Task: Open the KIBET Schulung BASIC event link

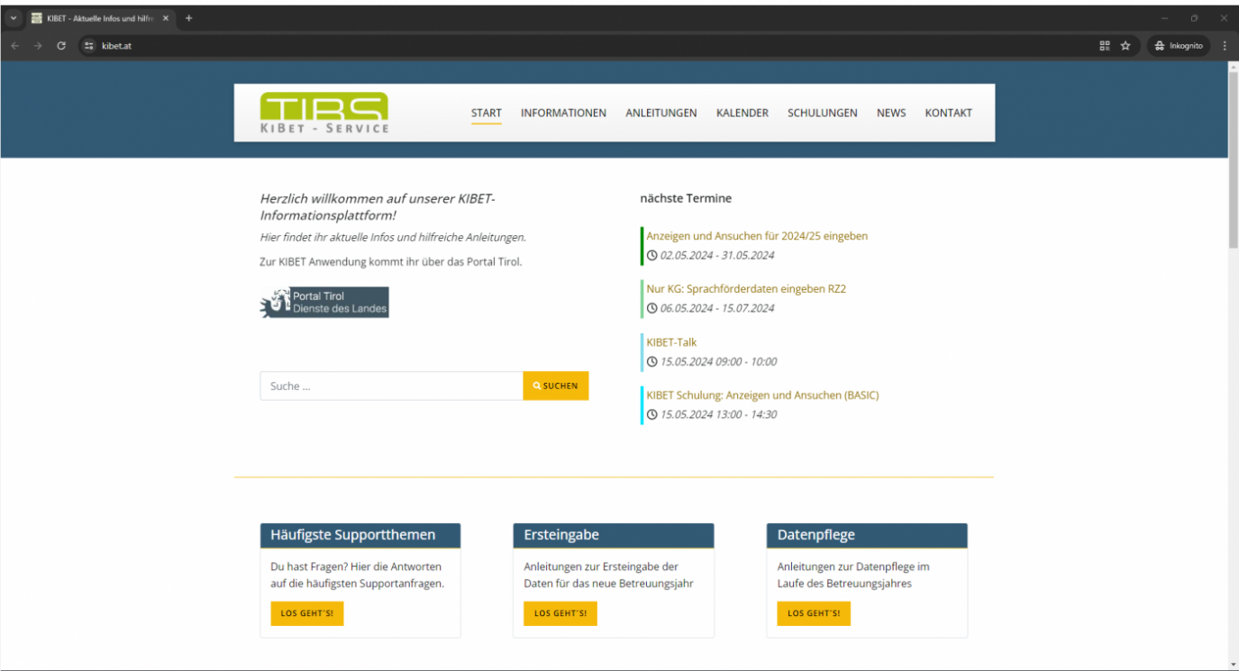Action: click(x=762, y=395)
